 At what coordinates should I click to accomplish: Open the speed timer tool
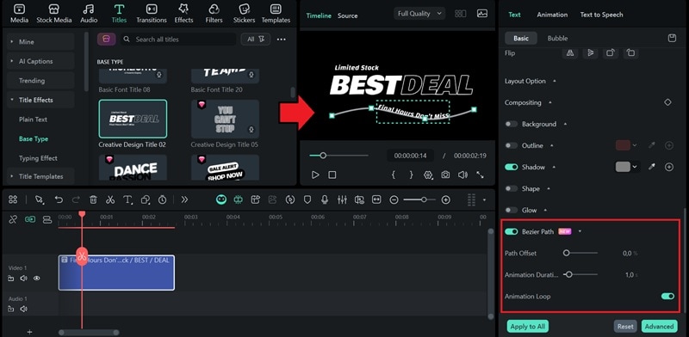click(162, 199)
